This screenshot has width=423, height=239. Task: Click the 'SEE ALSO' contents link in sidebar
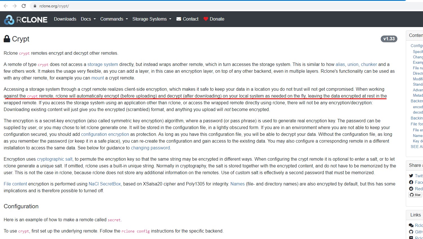(x=417, y=147)
